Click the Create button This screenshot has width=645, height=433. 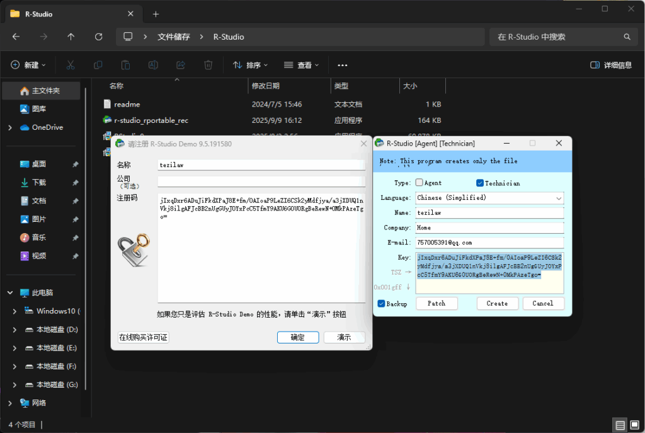[x=497, y=303]
